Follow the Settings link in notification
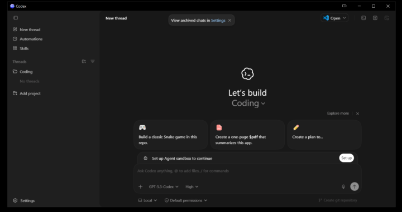Screen dimensions: 402x212 coord(218,21)
